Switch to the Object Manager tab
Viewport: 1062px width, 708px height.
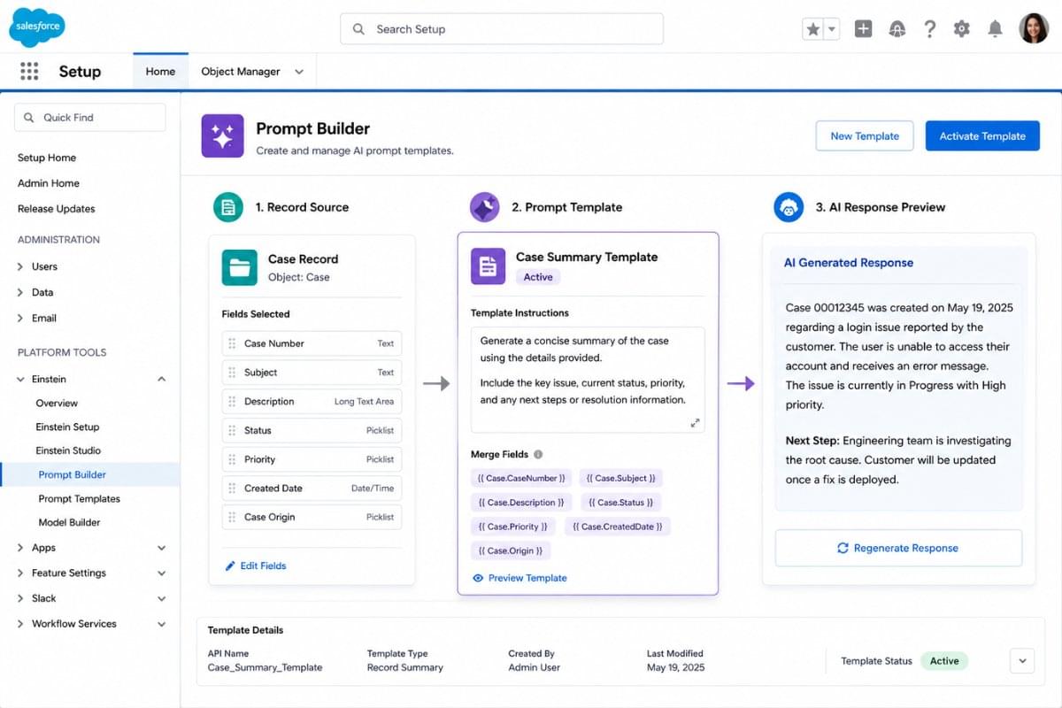pos(241,72)
